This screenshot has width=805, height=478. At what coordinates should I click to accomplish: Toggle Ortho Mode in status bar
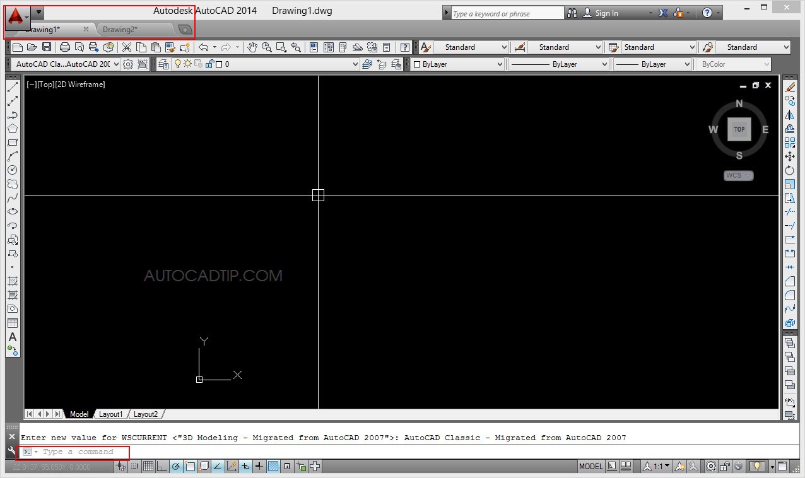162,467
